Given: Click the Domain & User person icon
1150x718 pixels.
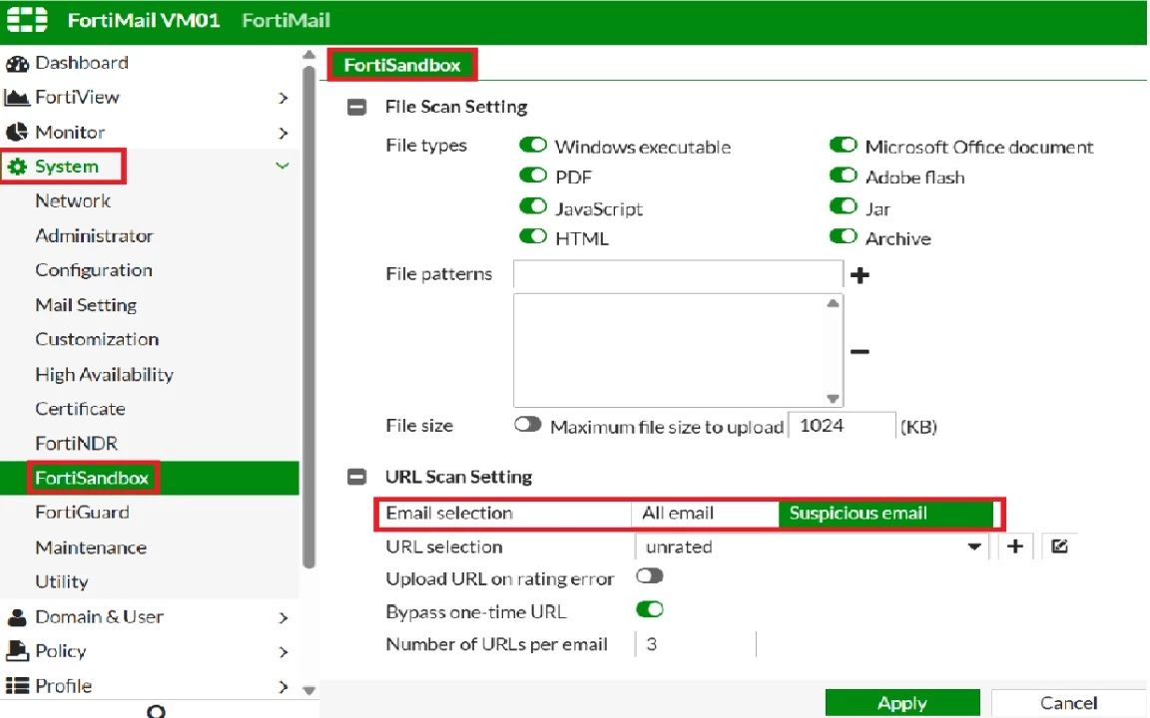Looking at the screenshot, I should [x=17, y=617].
